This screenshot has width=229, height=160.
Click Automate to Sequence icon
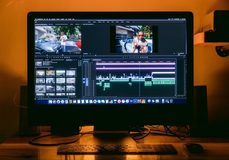[68, 97]
